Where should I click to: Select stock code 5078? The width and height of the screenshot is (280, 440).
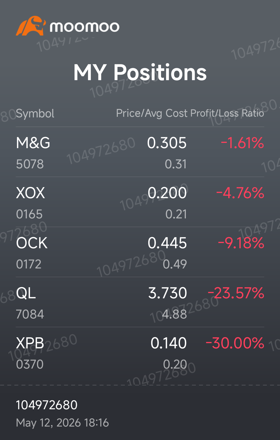pyautogui.click(x=30, y=164)
